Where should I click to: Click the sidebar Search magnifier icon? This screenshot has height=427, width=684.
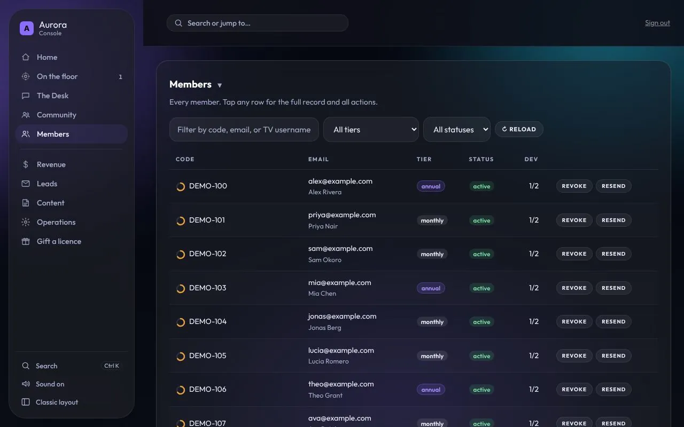[x=26, y=366]
